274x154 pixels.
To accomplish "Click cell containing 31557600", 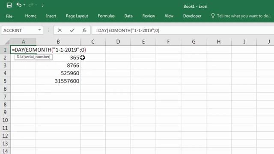I will [x=58, y=81].
